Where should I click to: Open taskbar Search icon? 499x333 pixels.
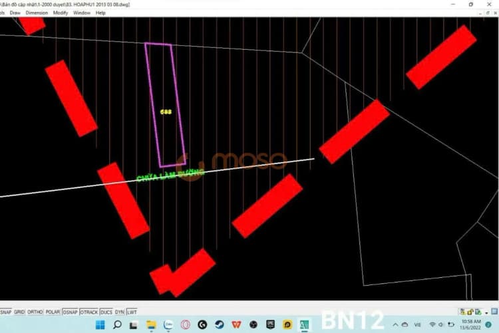click(116, 325)
